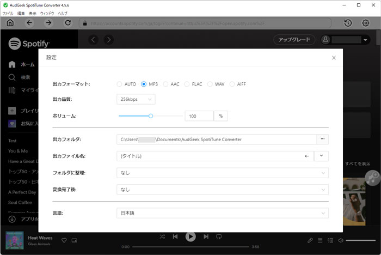
Task: Like Heat Waves with the heart icon
Action: coord(64,240)
